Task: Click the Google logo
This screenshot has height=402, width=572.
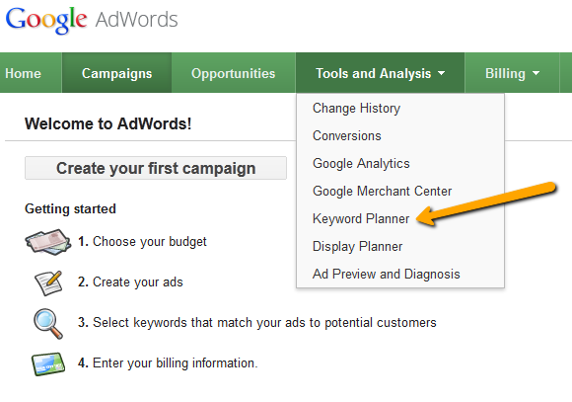Action: [x=46, y=20]
